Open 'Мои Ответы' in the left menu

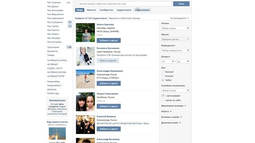coord(53,34)
